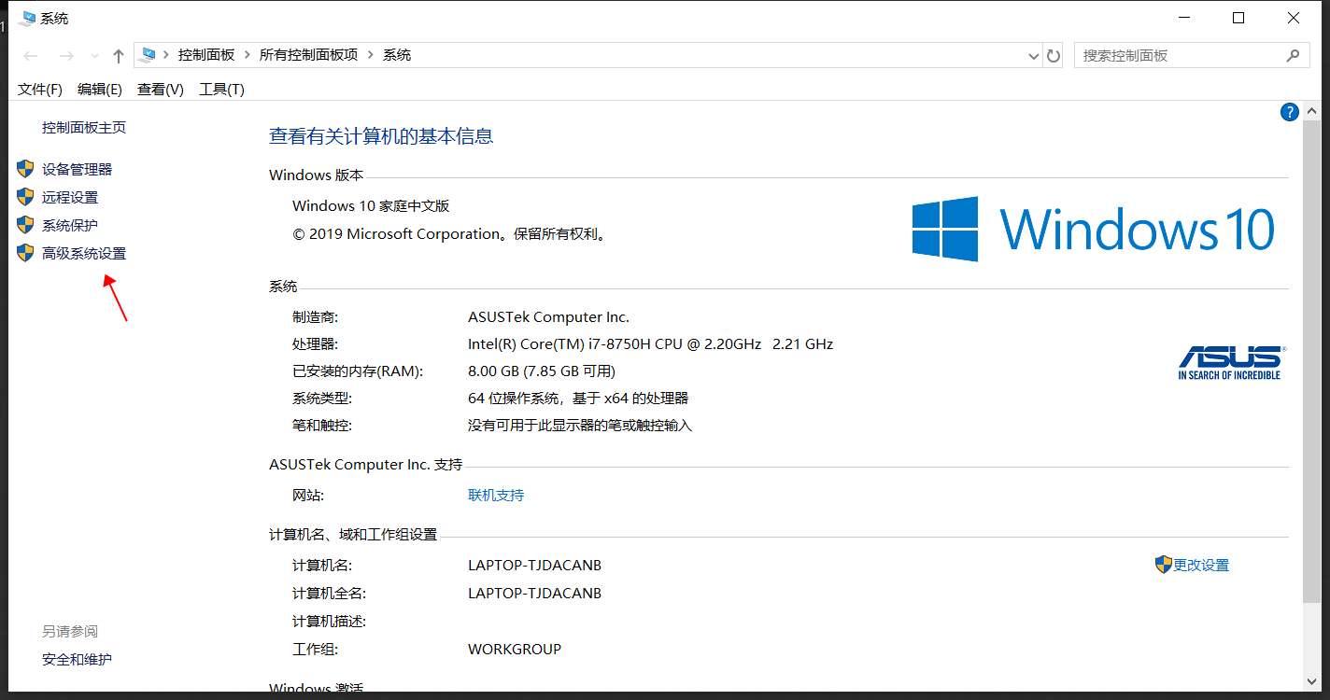1330x700 pixels.
Task: Click 控制面板 in the address breadcrumb
Action: point(206,55)
